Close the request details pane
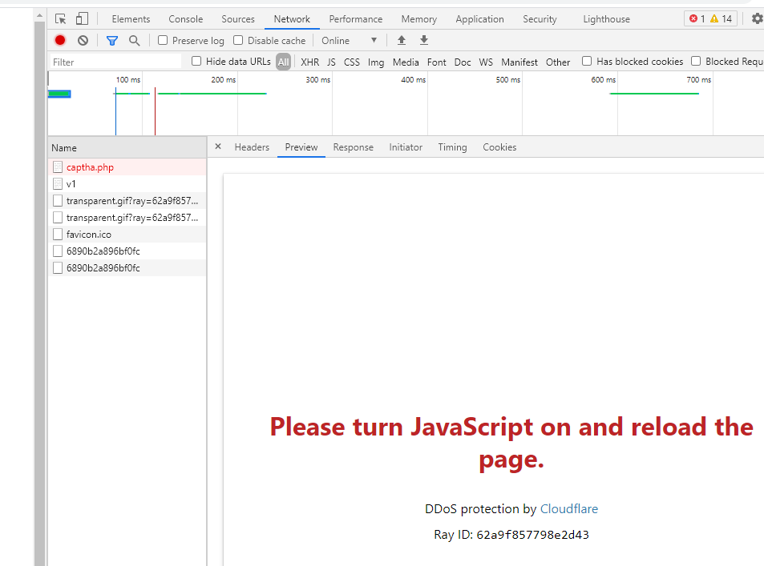Viewport: 764px width, 566px height. [x=218, y=147]
